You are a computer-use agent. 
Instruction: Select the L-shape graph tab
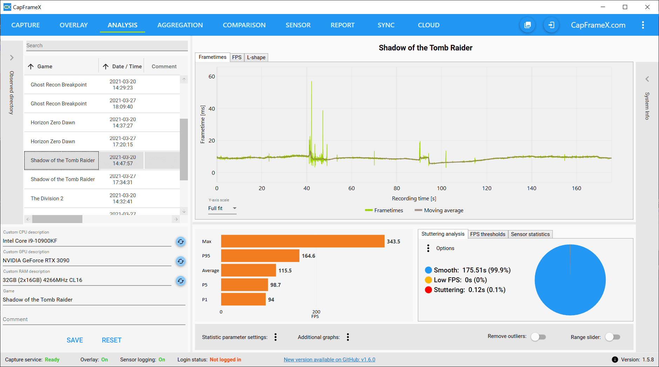[x=256, y=57]
